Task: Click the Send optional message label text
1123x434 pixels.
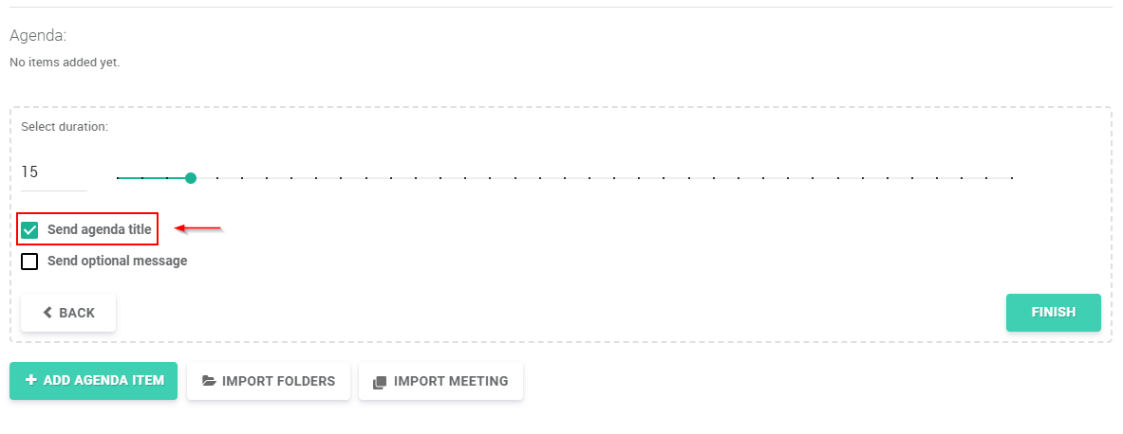Action: 118,261
